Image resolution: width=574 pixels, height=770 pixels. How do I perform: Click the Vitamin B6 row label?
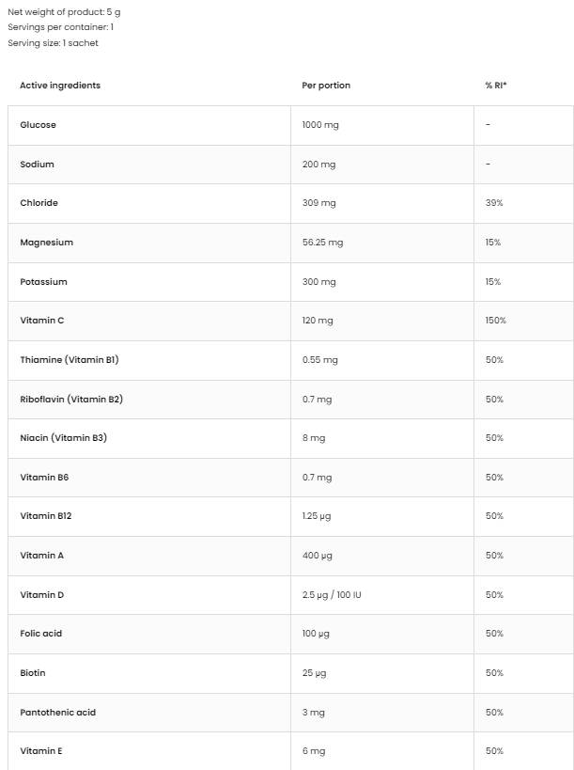(44, 478)
